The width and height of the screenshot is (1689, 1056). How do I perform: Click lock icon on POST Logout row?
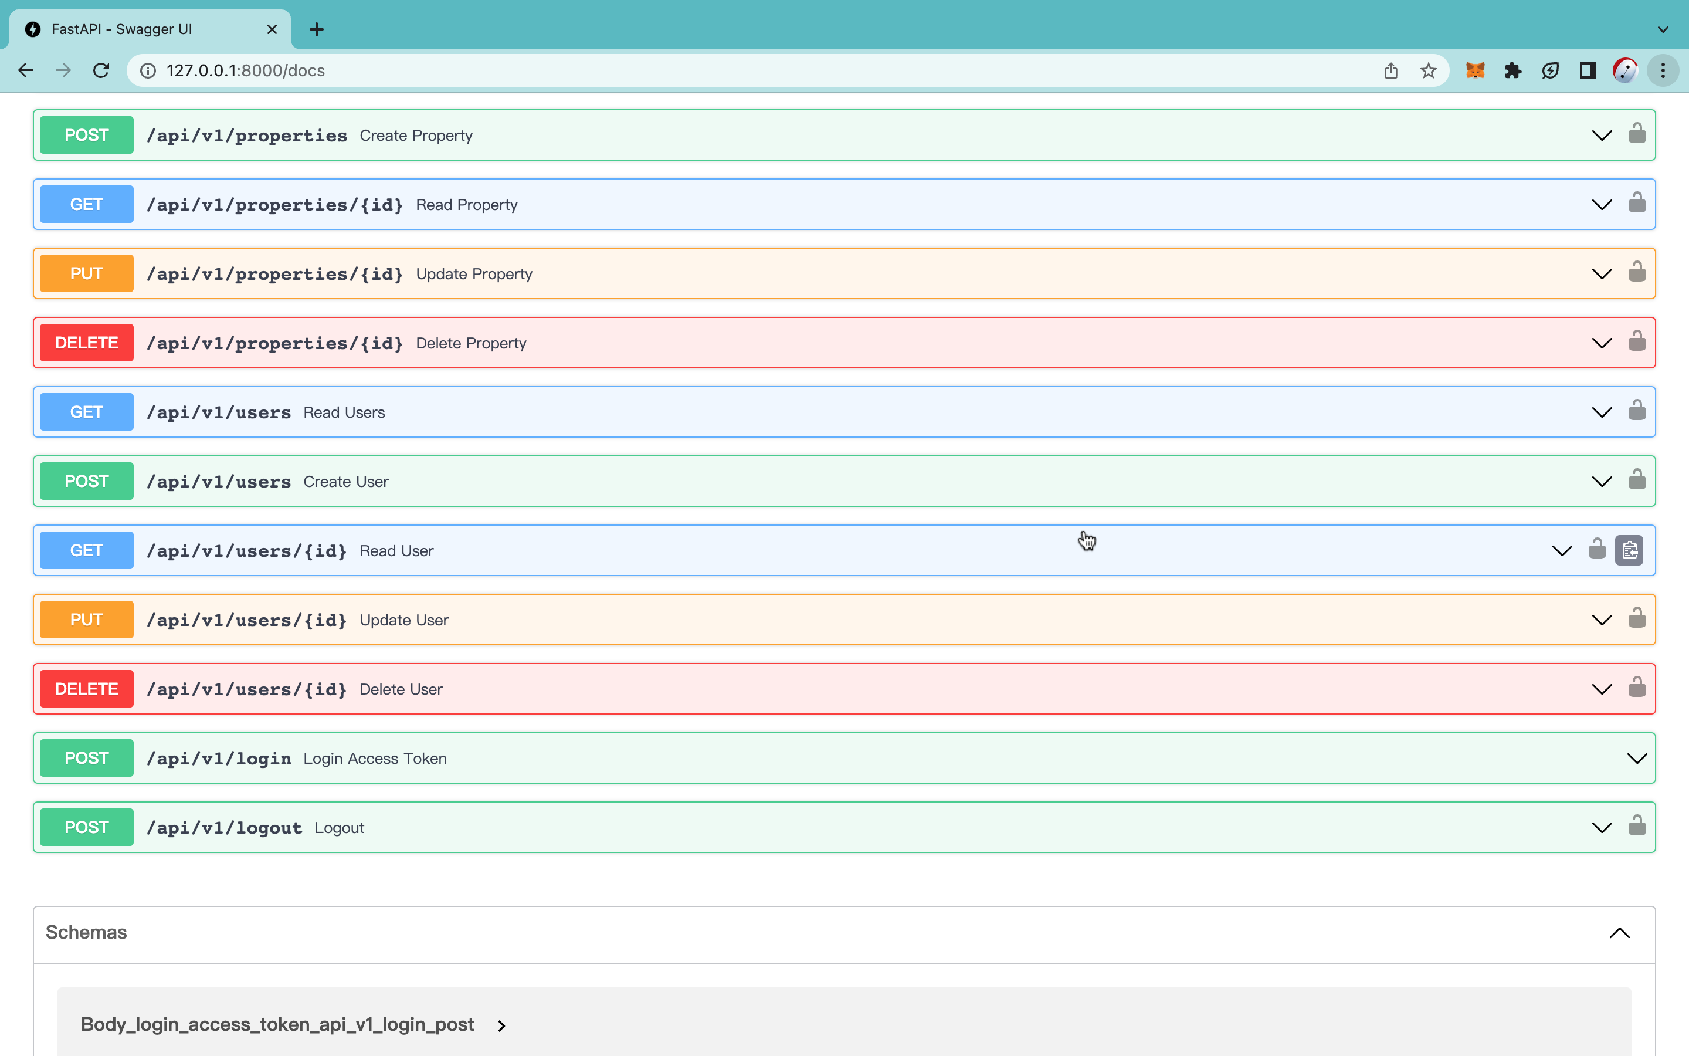click(x=1637, y=826)
